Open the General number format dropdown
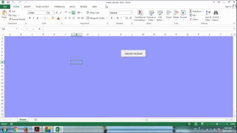Screen dimensions: 237x133 [x=131, y=13]
